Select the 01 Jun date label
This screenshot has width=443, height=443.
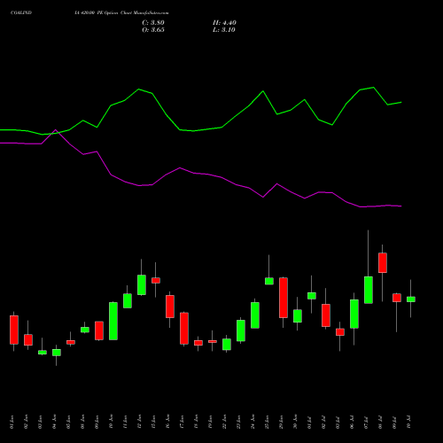(12, 422)
